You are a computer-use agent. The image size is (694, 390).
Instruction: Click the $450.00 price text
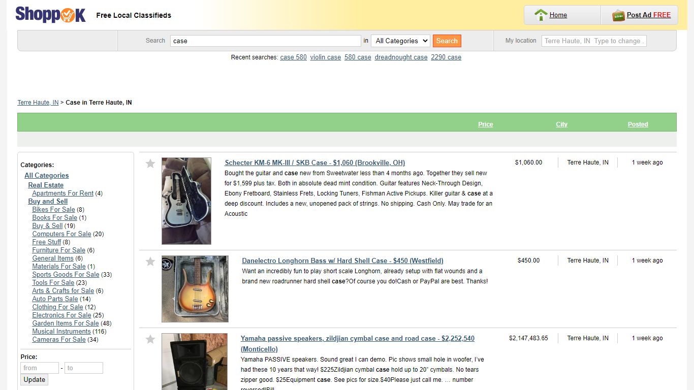click(528, 261)
